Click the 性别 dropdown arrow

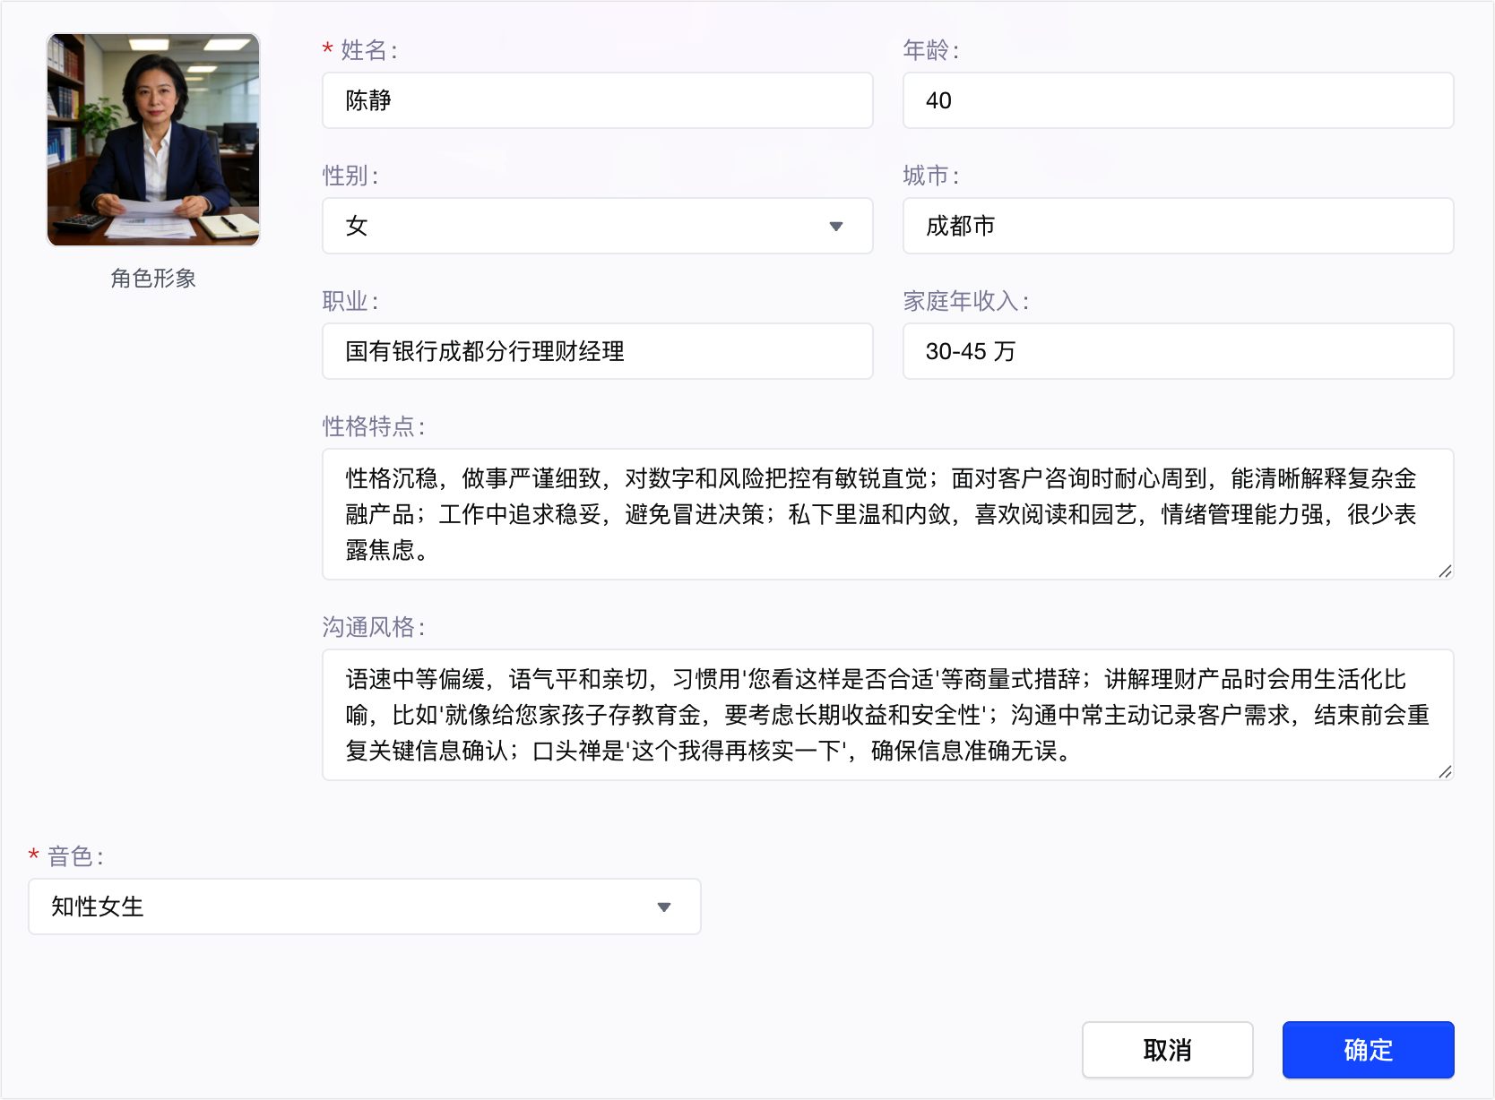coord(836,227)
